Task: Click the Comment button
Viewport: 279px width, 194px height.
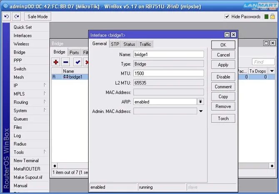Action: coord(223,87)
